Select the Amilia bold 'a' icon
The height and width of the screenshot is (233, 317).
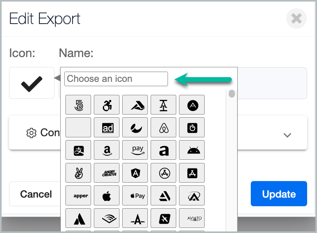163,150
